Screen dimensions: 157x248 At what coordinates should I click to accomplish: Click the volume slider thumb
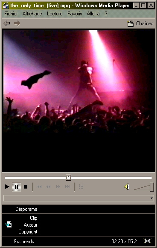coord(152,187)
